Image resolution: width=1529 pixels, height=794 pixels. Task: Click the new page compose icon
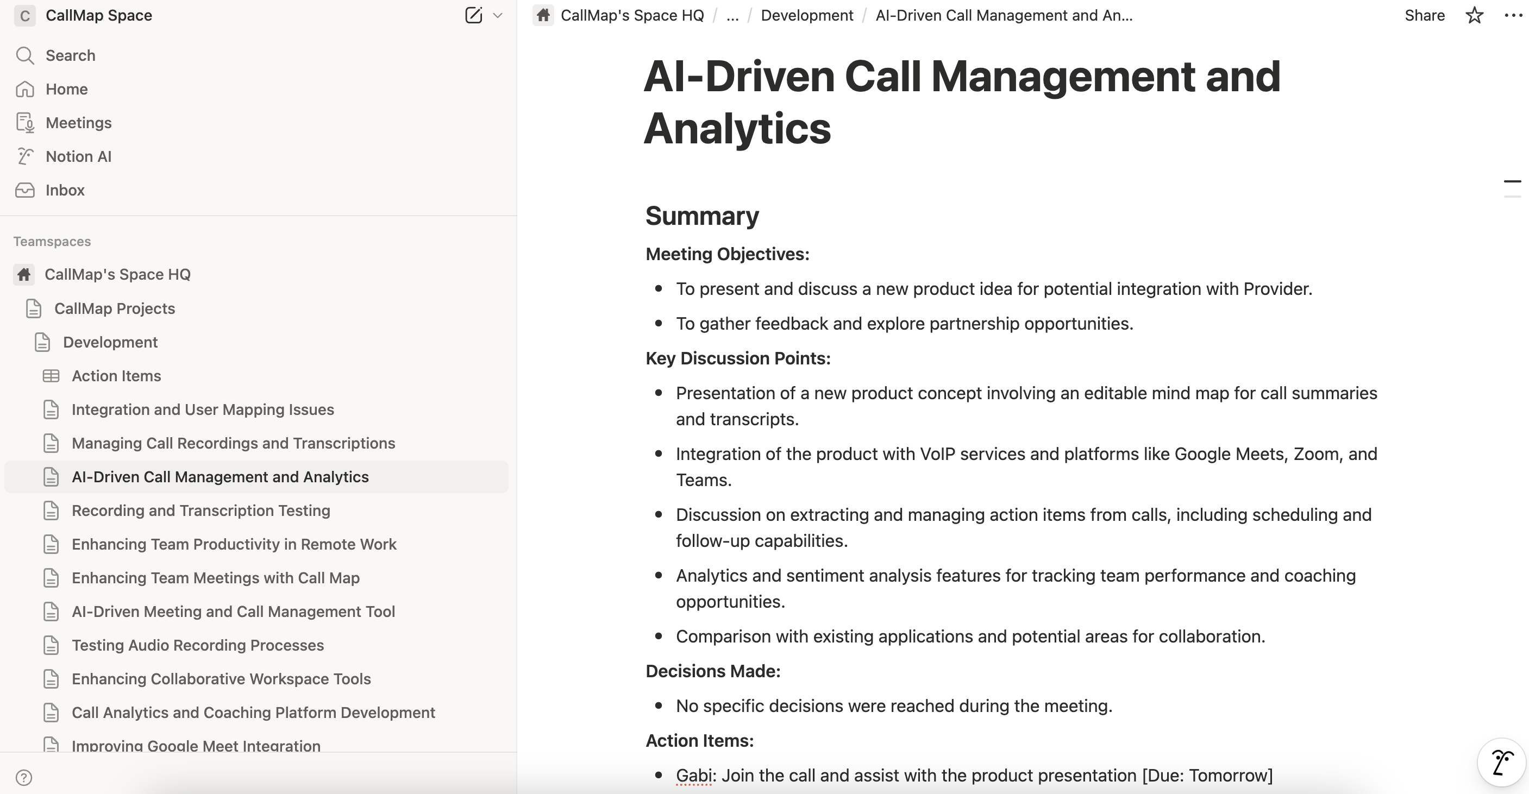tap(473, 15)
